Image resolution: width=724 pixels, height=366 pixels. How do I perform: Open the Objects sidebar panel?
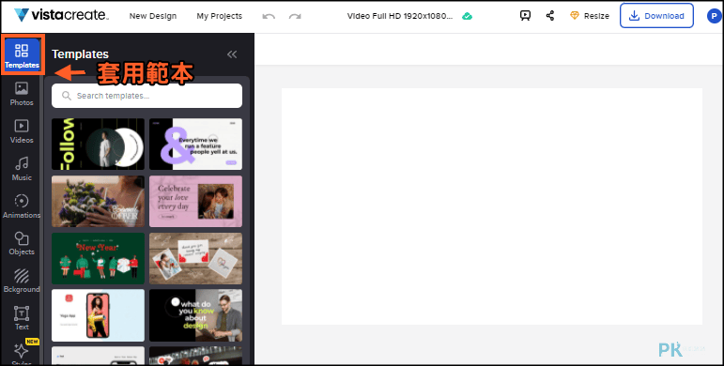(x=22, y=244)
